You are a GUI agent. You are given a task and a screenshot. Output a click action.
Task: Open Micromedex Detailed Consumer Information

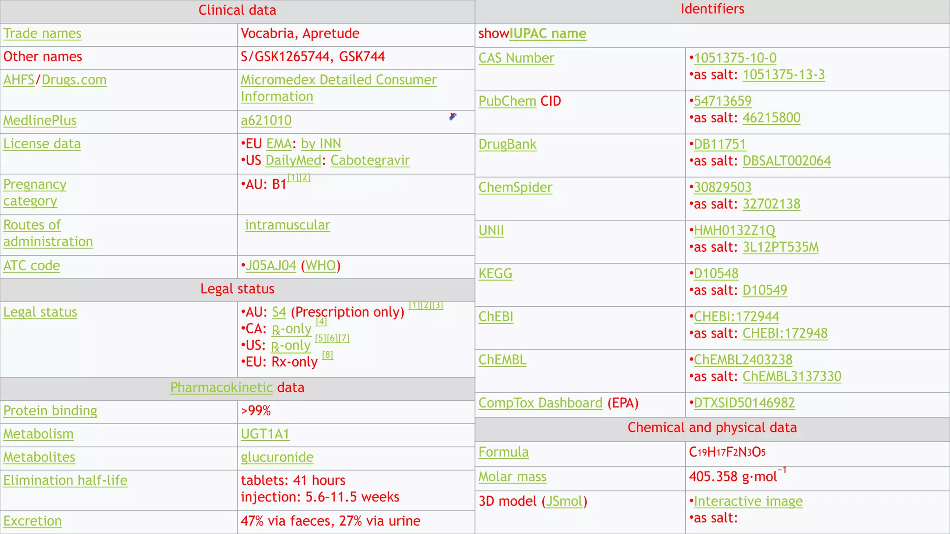[x=339, y=88]
